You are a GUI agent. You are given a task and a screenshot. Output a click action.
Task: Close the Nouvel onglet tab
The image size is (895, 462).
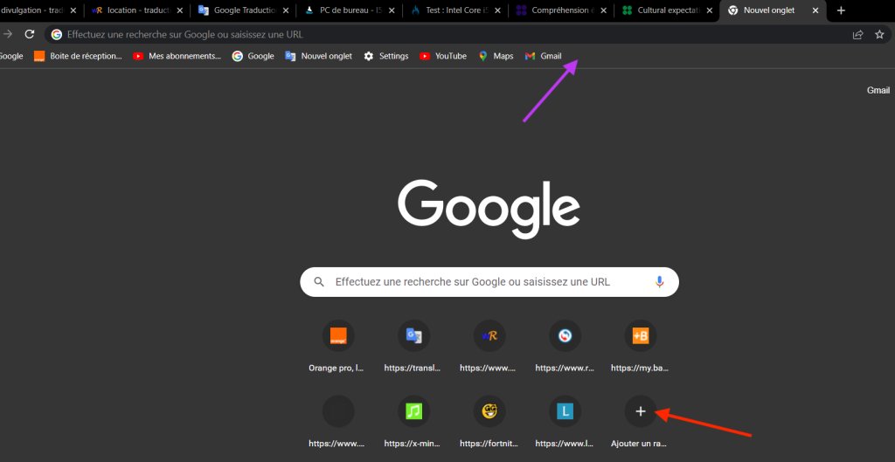coord(816,10)
